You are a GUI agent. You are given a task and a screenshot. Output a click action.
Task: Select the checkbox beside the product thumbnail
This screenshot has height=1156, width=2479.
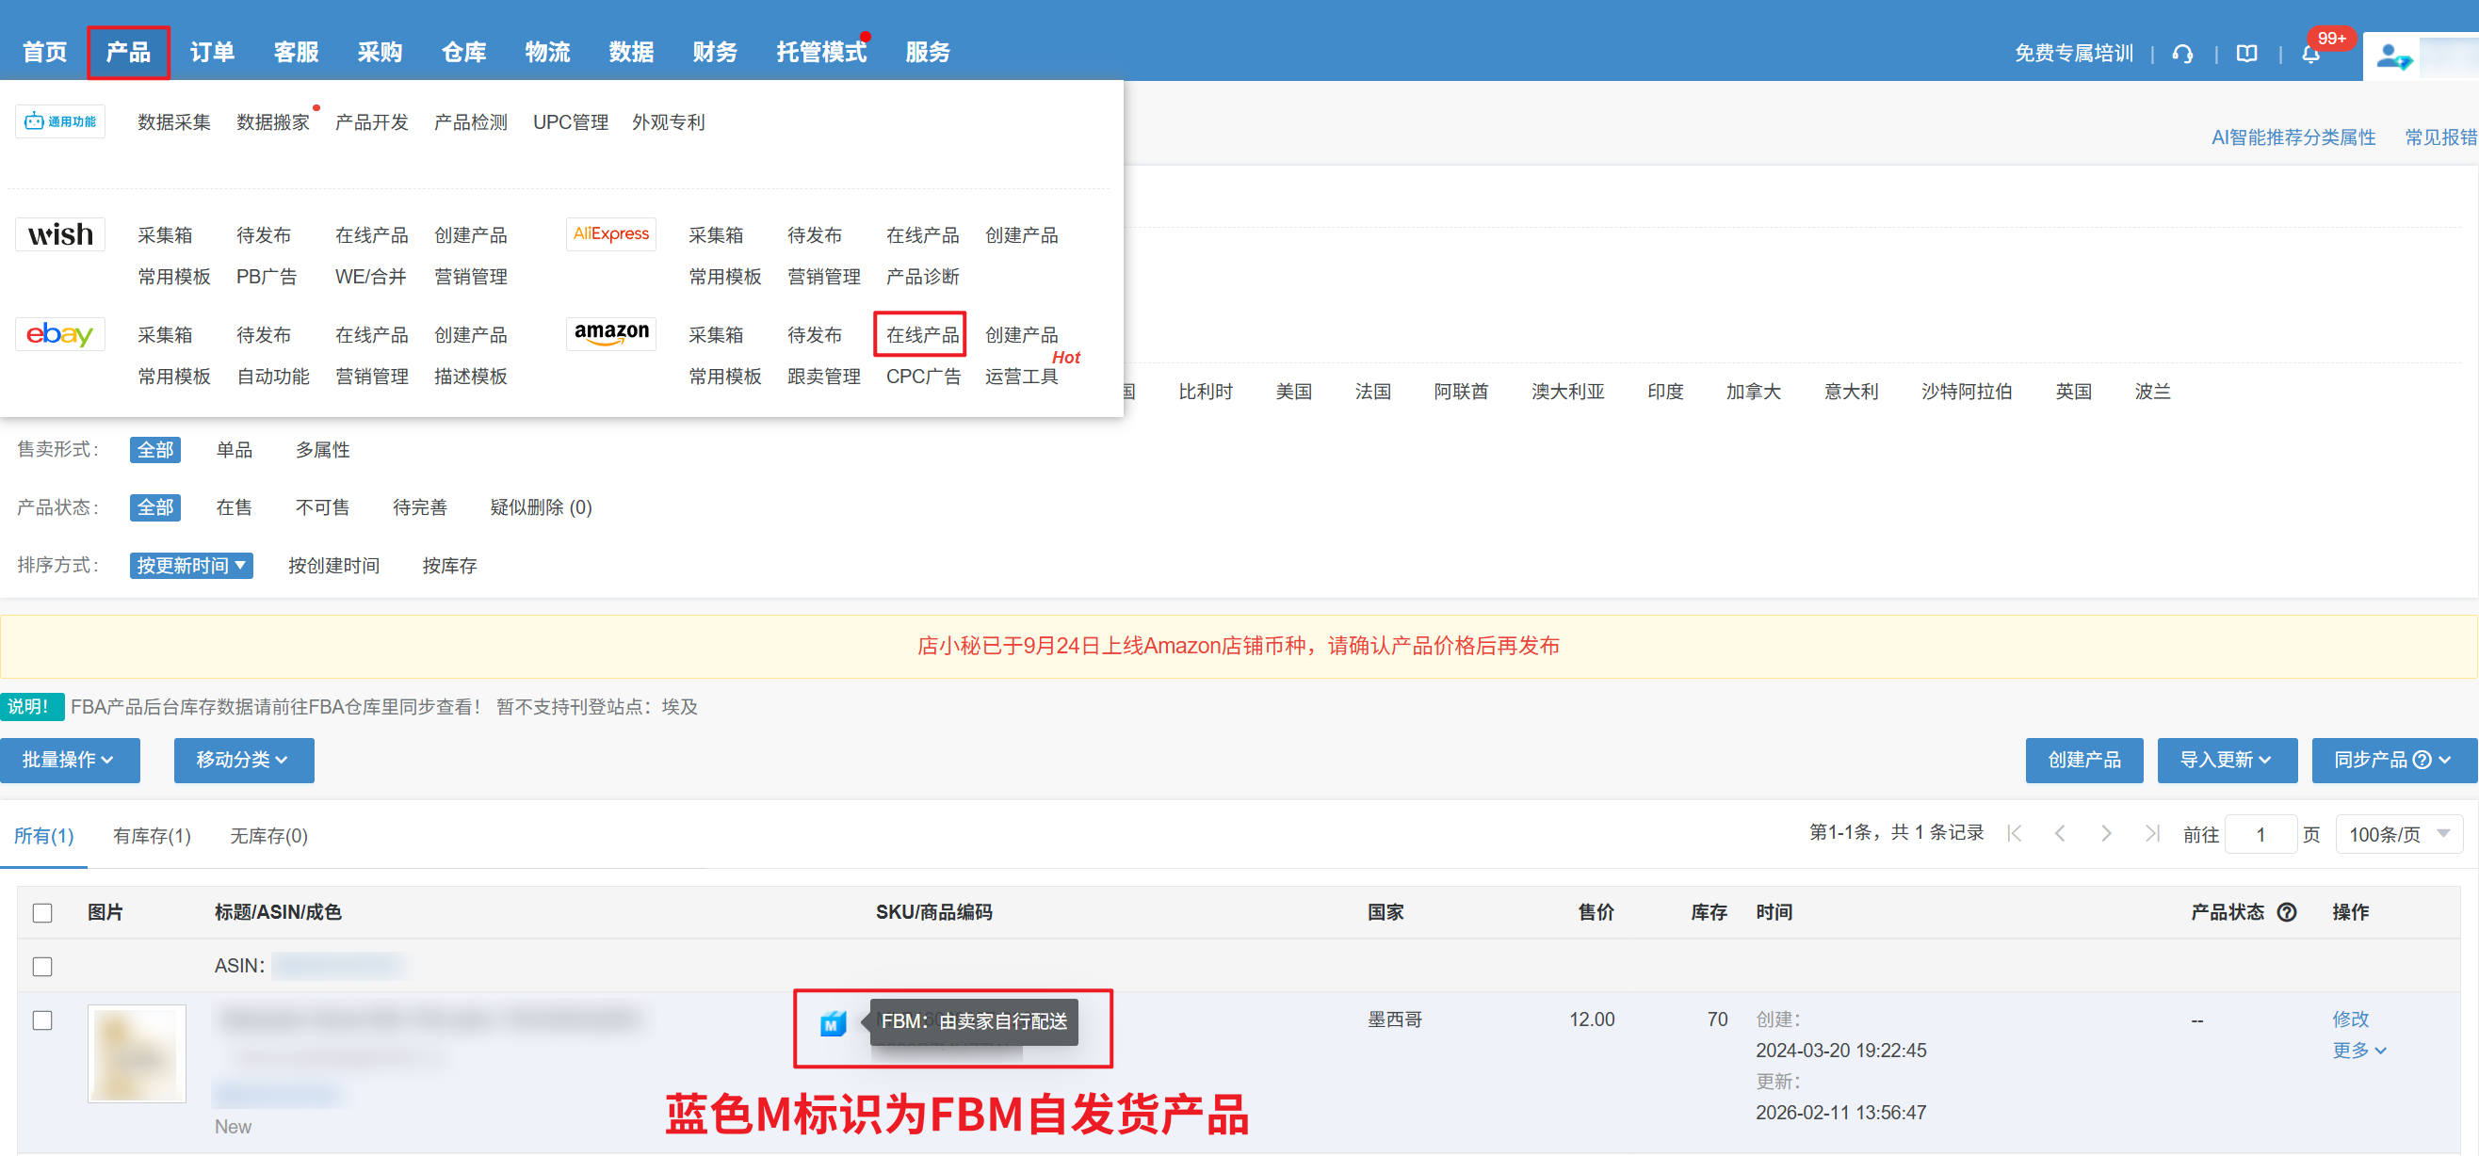click(42, 1020)
